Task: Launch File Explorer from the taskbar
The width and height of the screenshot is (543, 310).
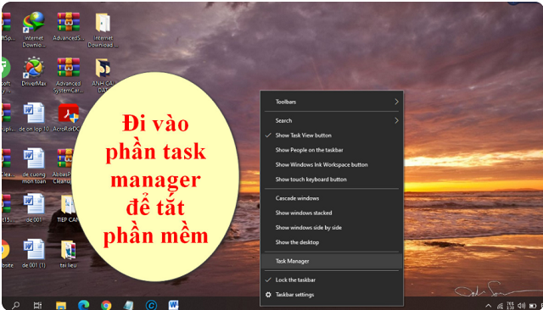Action: 61,305
